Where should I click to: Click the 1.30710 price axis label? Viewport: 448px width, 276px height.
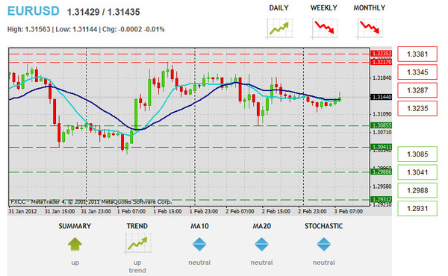382,132
